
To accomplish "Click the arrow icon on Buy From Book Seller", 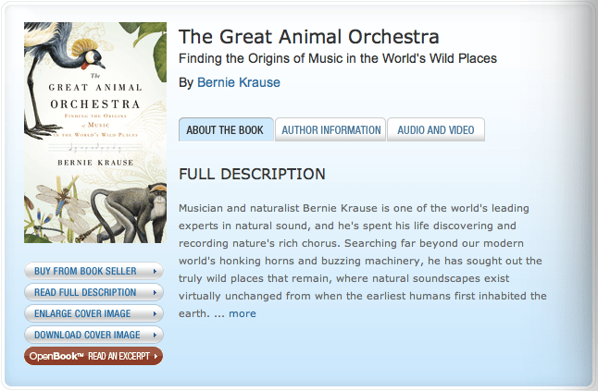I will tap(155, 272).
